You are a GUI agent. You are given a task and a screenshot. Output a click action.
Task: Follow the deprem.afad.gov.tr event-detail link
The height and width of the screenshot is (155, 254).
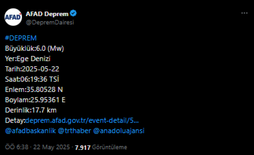pyautogui.click(x=82, y=120)
